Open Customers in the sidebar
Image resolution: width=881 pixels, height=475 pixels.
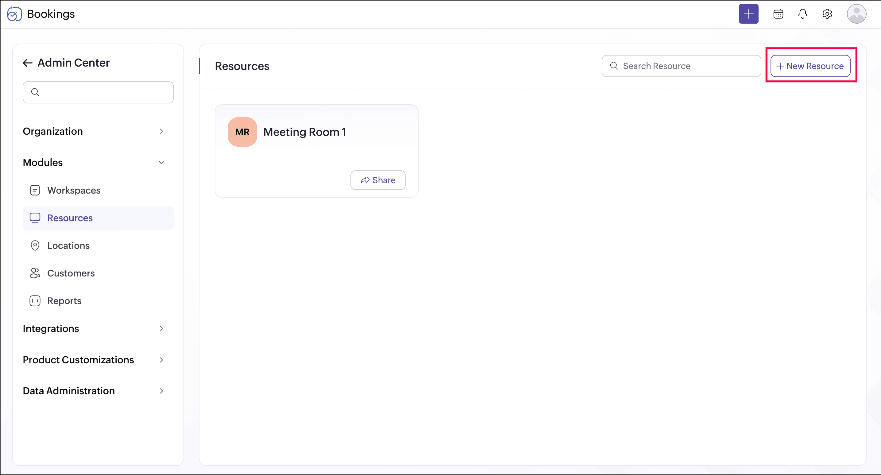click(98, 273)
